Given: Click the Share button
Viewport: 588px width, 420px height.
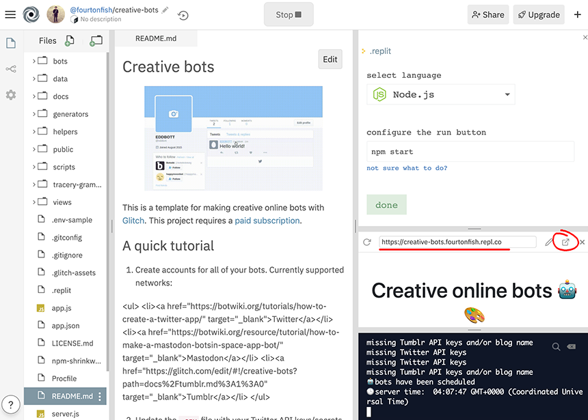Looking at the screenshot, I should tap(488, 14).
